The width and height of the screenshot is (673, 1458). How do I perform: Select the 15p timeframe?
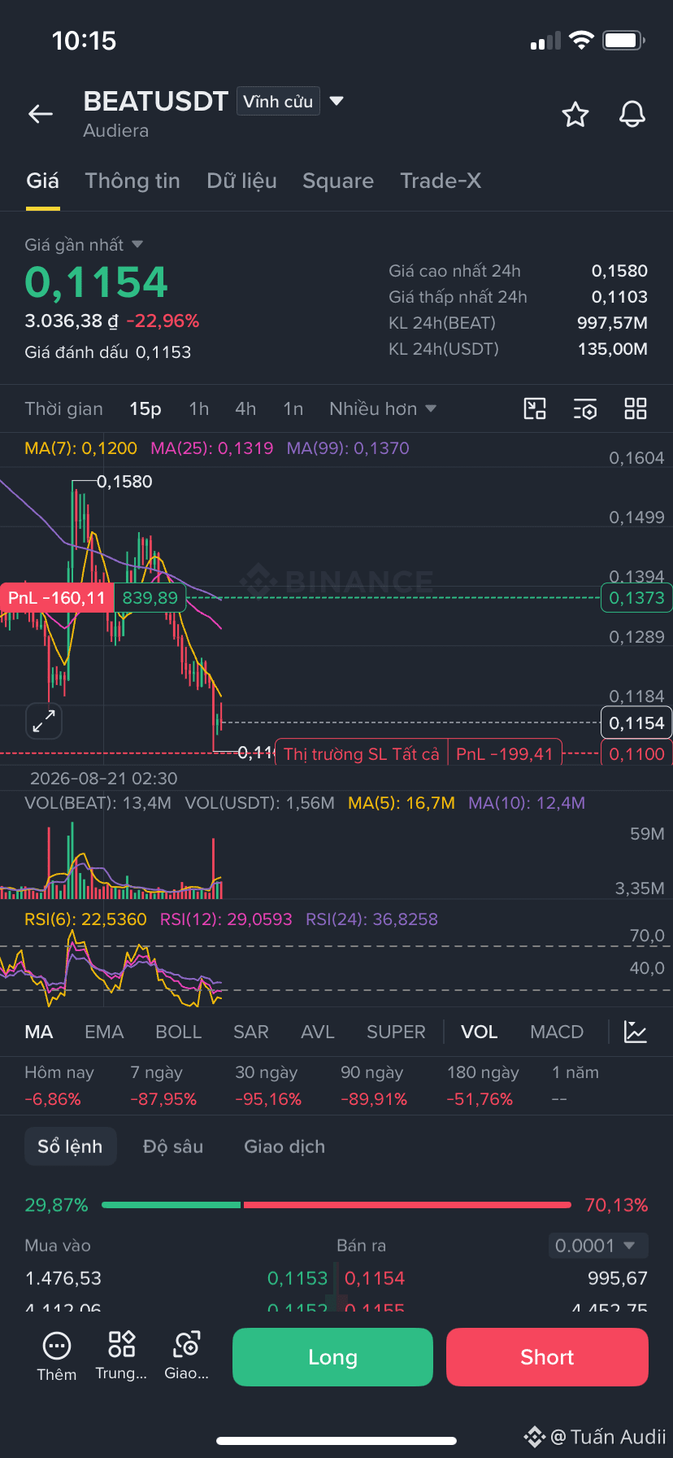(x=145, y=408)
